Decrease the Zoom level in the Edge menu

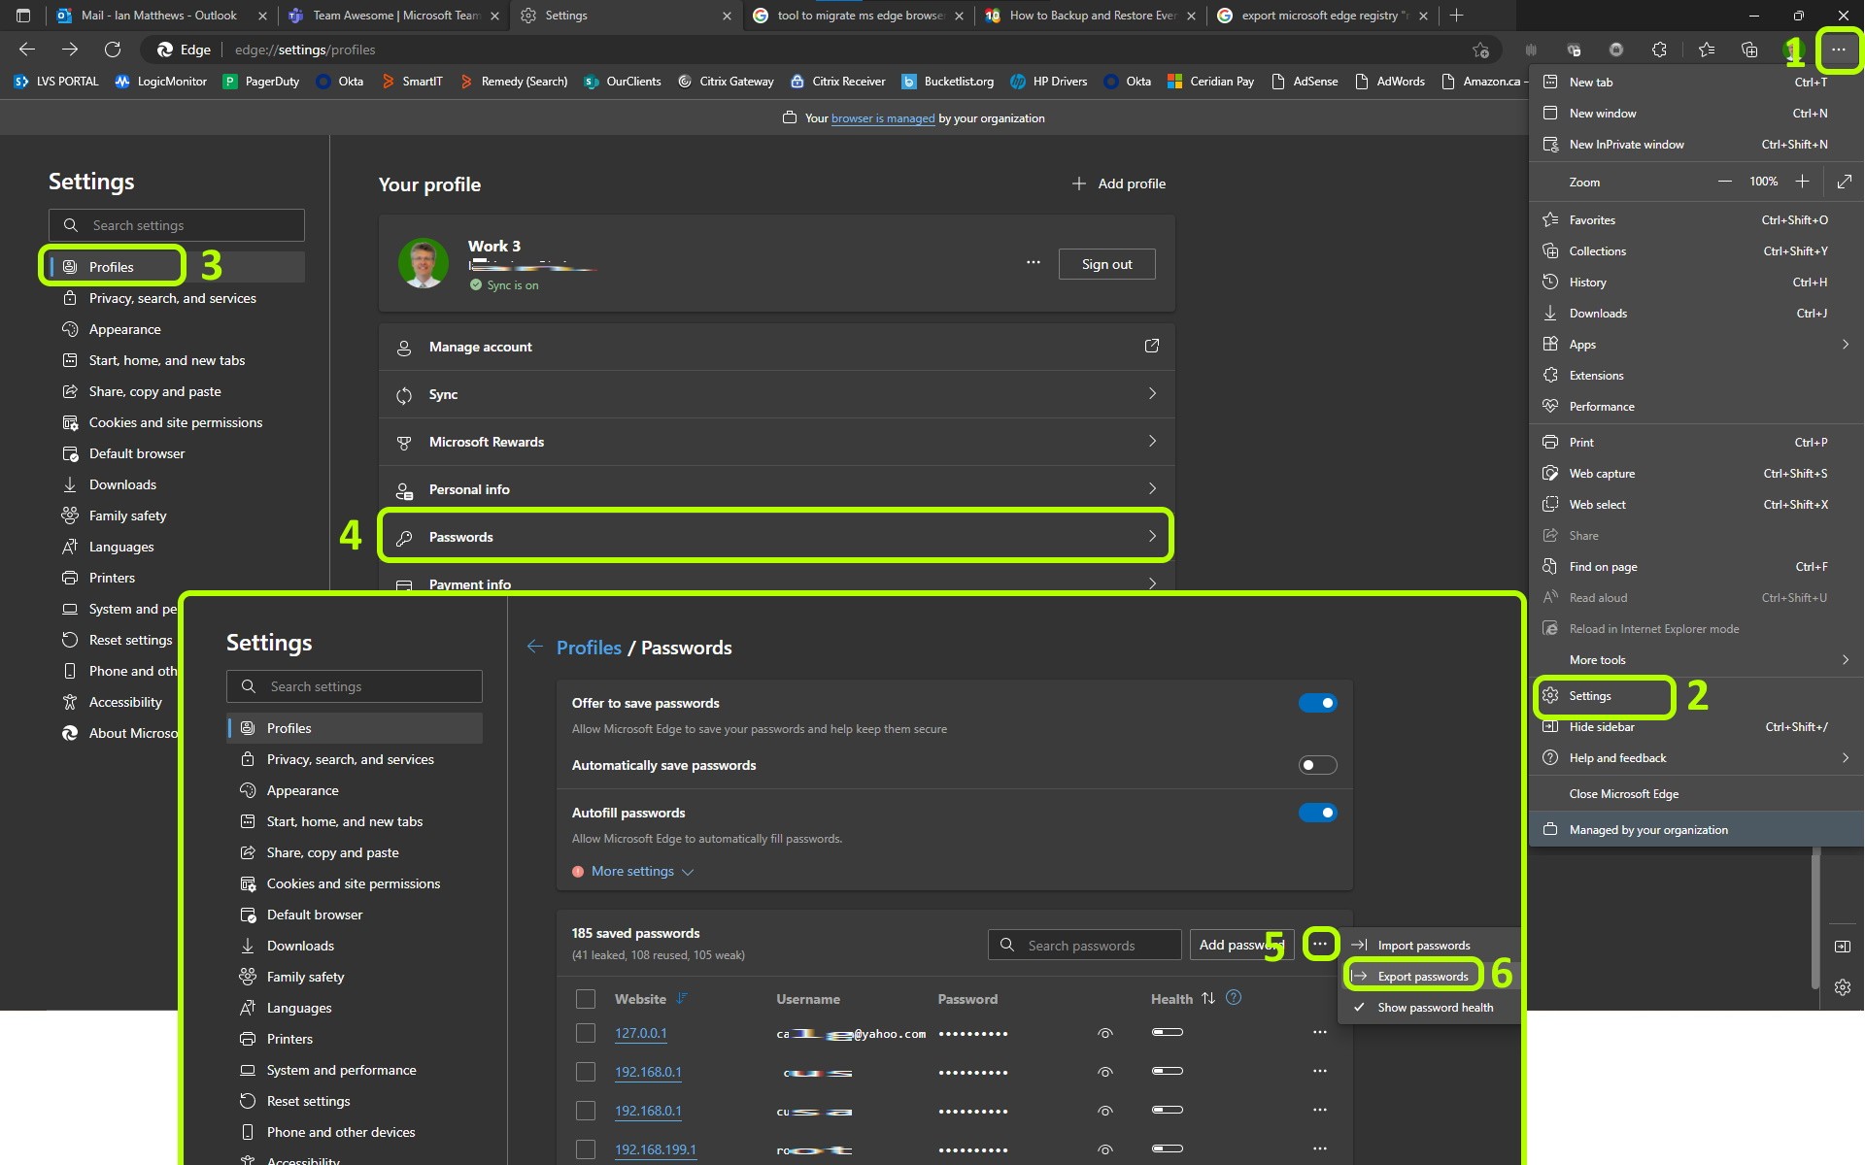click(x=1726, y=182)
